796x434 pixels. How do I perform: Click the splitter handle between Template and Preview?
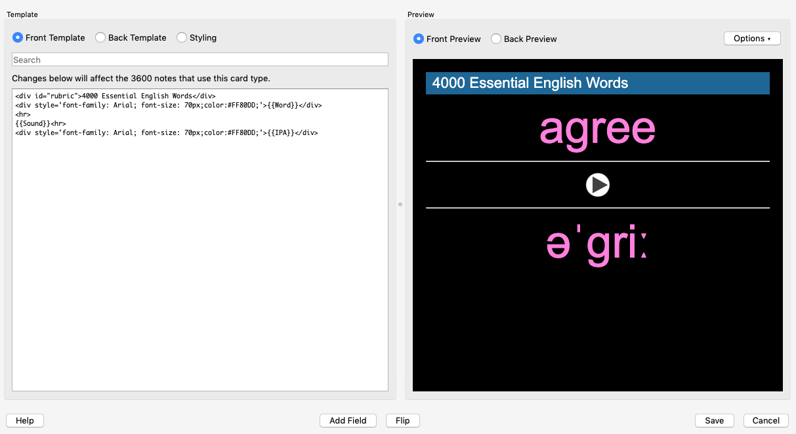tap(400, 205)
